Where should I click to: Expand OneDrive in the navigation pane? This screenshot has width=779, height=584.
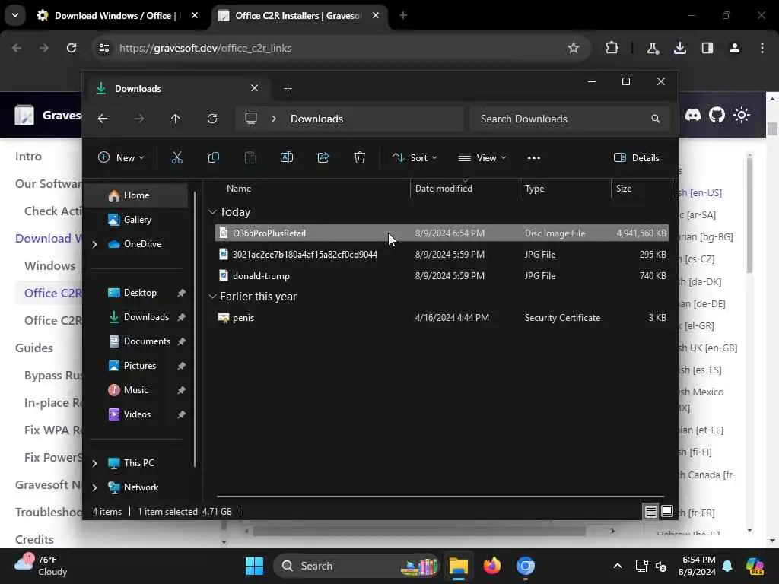[x=94, y=244]
